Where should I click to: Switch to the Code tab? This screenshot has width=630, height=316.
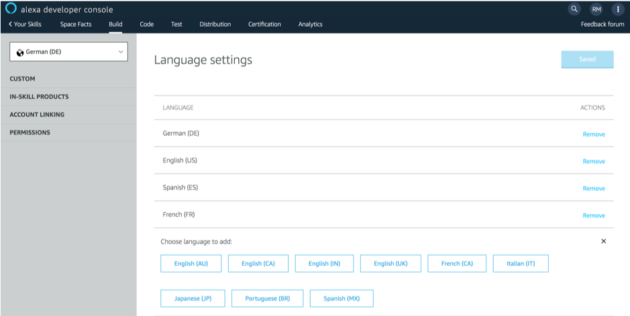146,24
